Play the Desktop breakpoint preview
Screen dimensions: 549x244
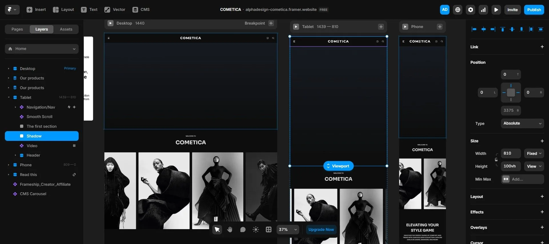pyautogui.click(x=110, y=23)
